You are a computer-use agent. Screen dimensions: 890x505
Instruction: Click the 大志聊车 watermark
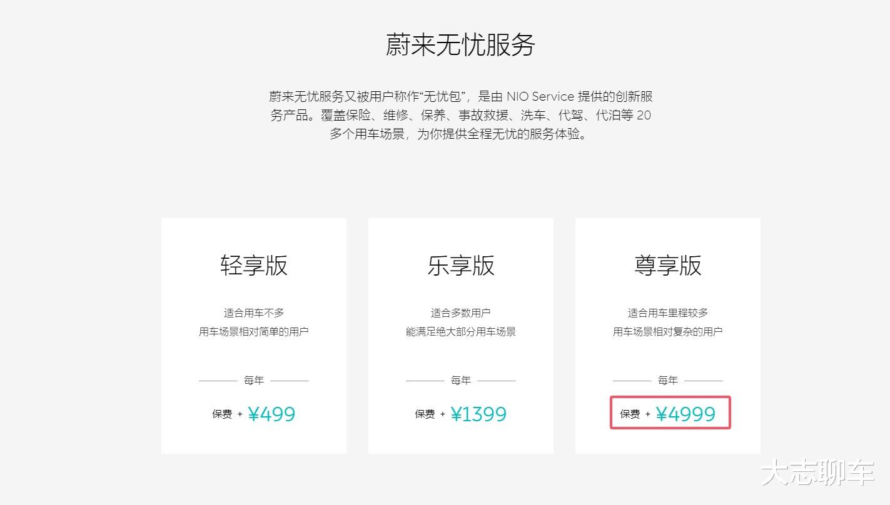pyautogui.click(x=817, y=472)
